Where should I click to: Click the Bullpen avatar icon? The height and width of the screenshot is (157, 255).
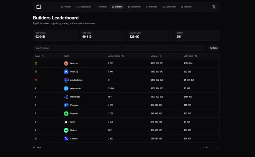click(66, 130)
